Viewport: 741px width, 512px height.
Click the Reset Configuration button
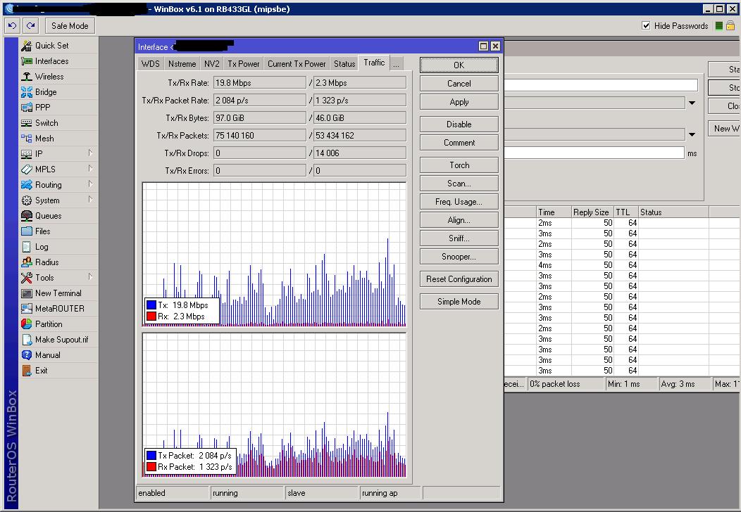point(459,279)
